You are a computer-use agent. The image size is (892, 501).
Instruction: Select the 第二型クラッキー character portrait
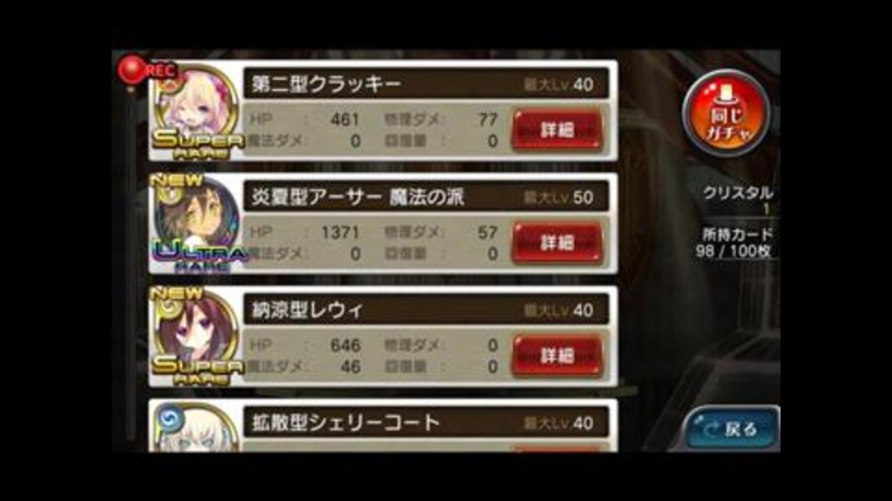[197, 109]
